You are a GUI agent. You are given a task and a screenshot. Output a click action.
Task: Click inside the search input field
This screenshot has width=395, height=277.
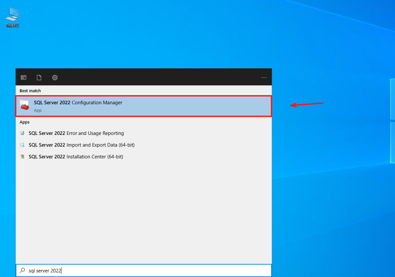[x=120, y=270]
